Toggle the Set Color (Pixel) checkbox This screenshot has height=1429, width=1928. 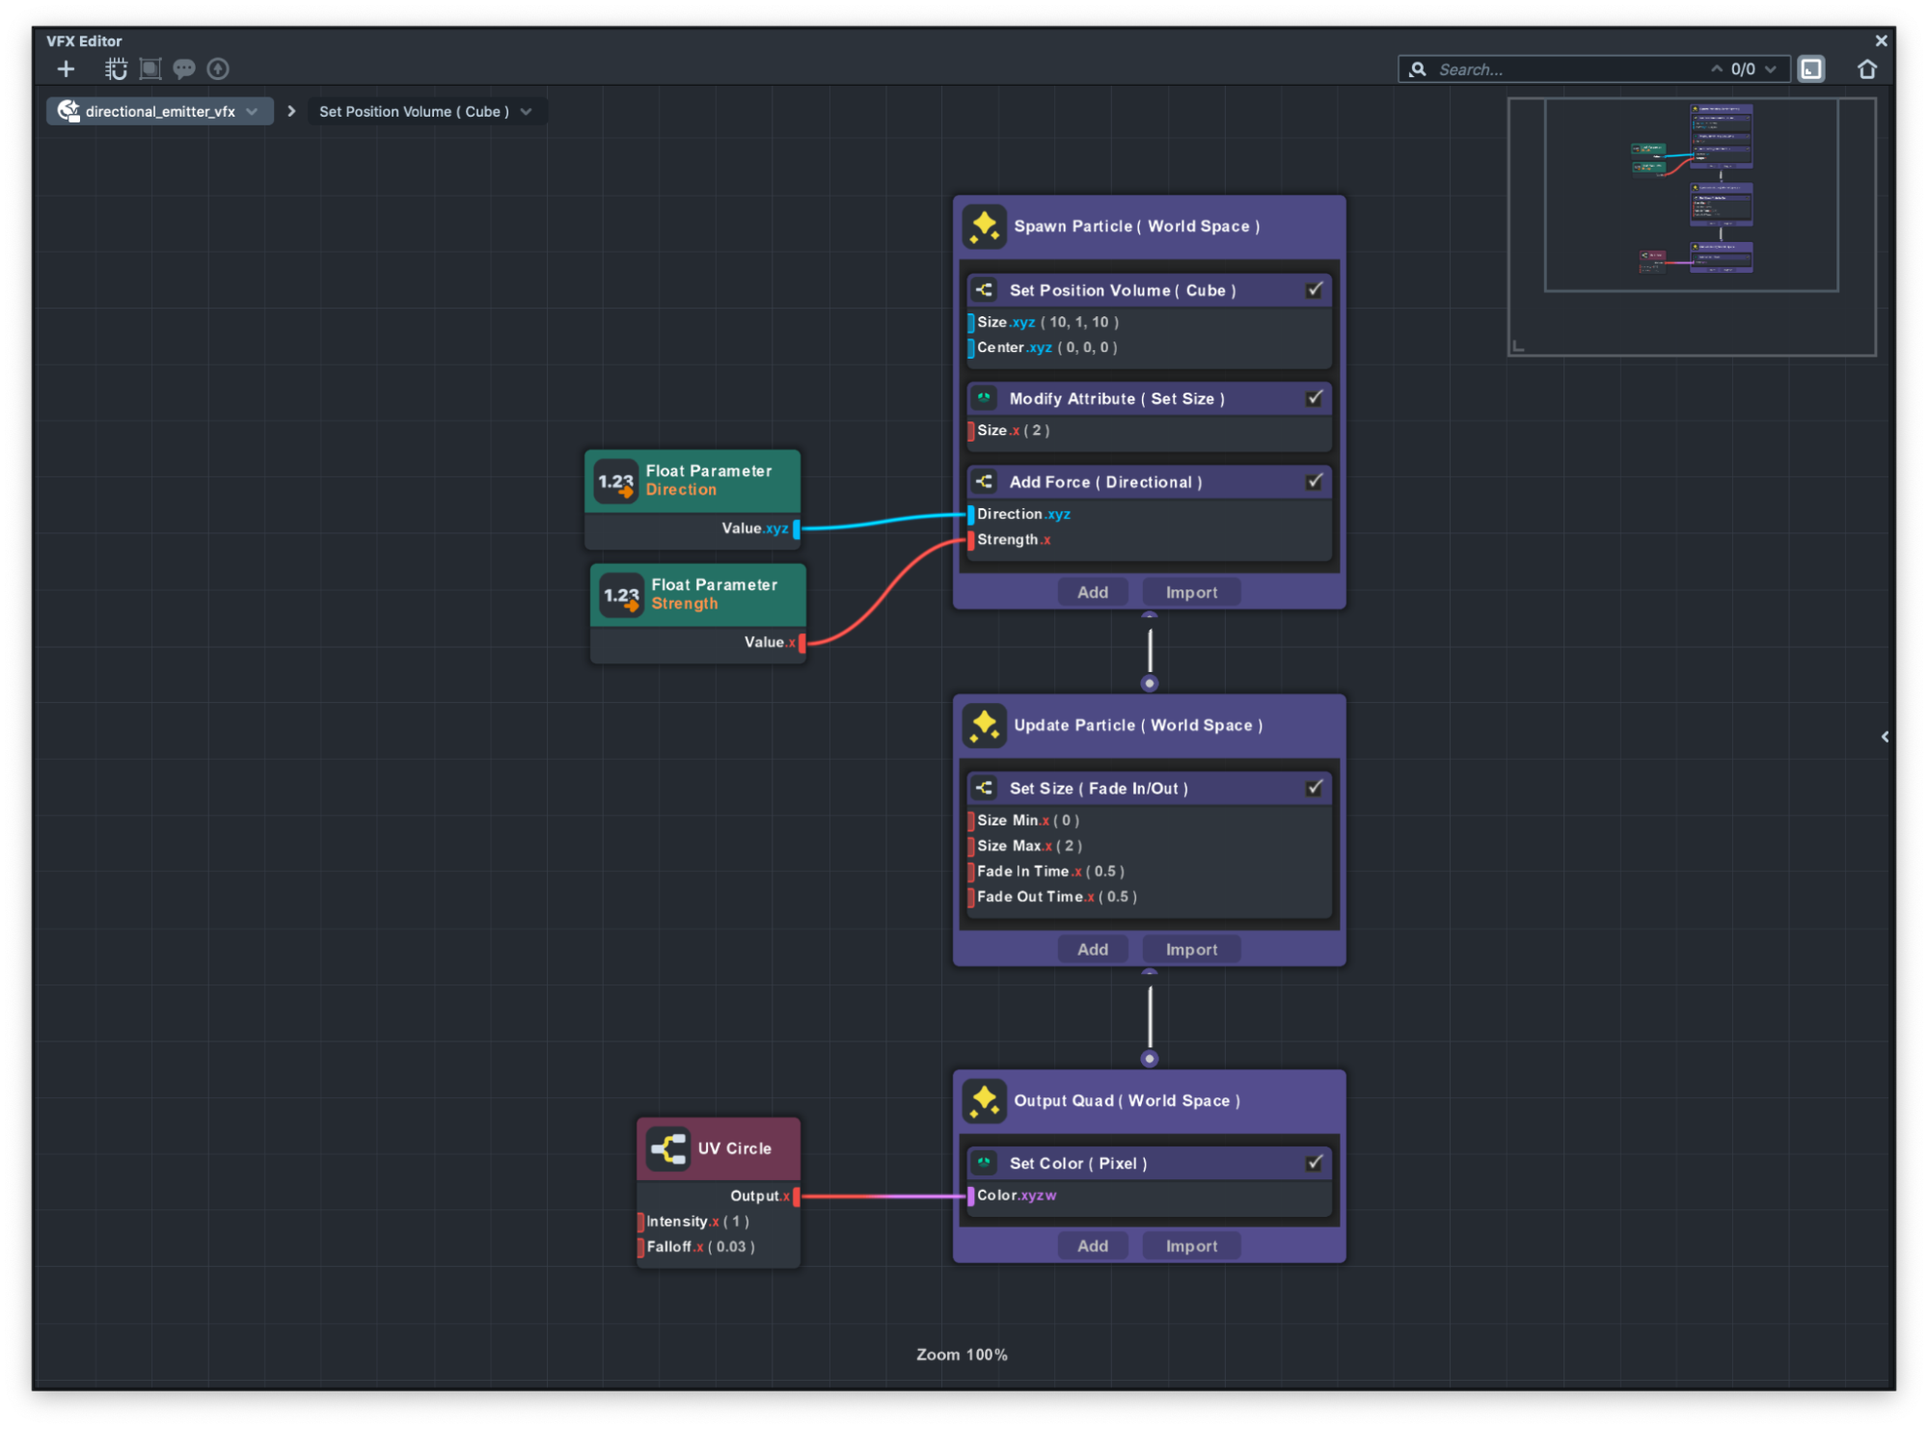click(1314, 1162)
